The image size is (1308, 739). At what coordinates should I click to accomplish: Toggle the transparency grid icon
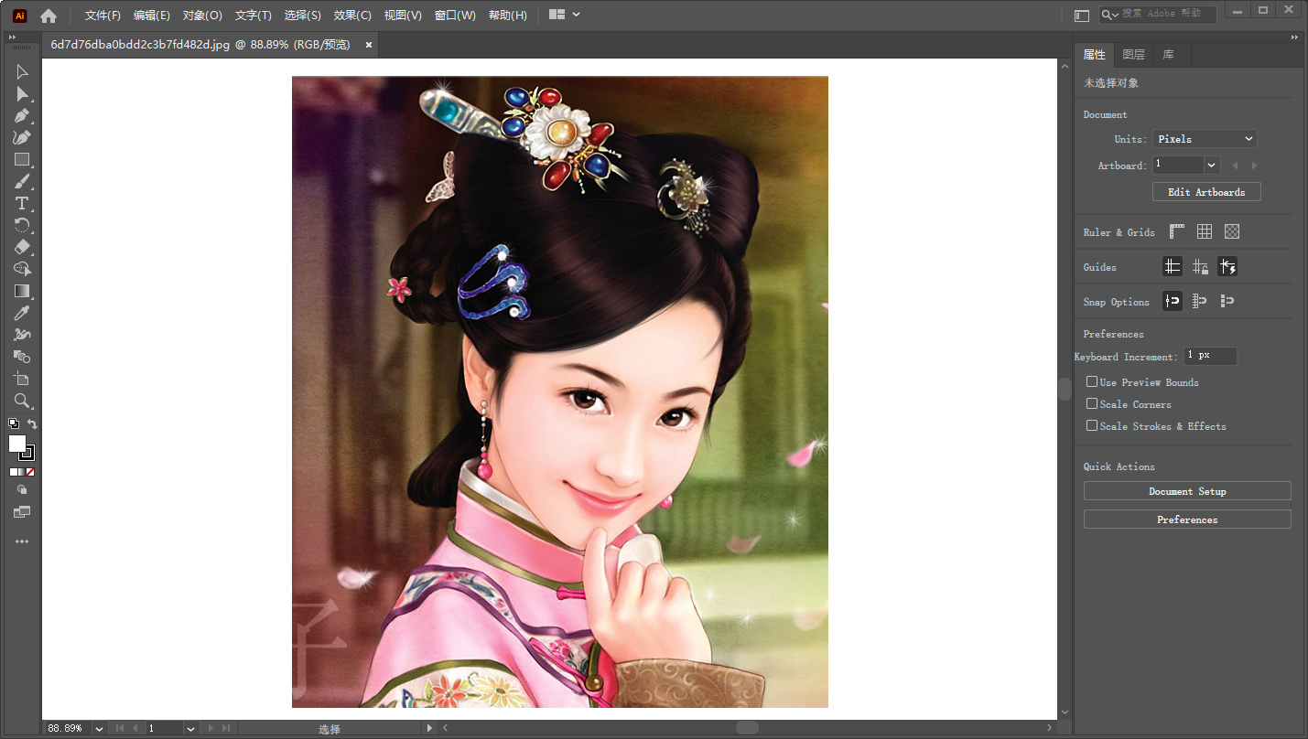tap(1232, 231)
